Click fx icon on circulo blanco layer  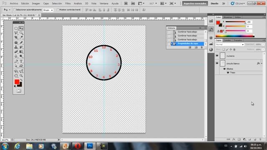coord(258,63)
